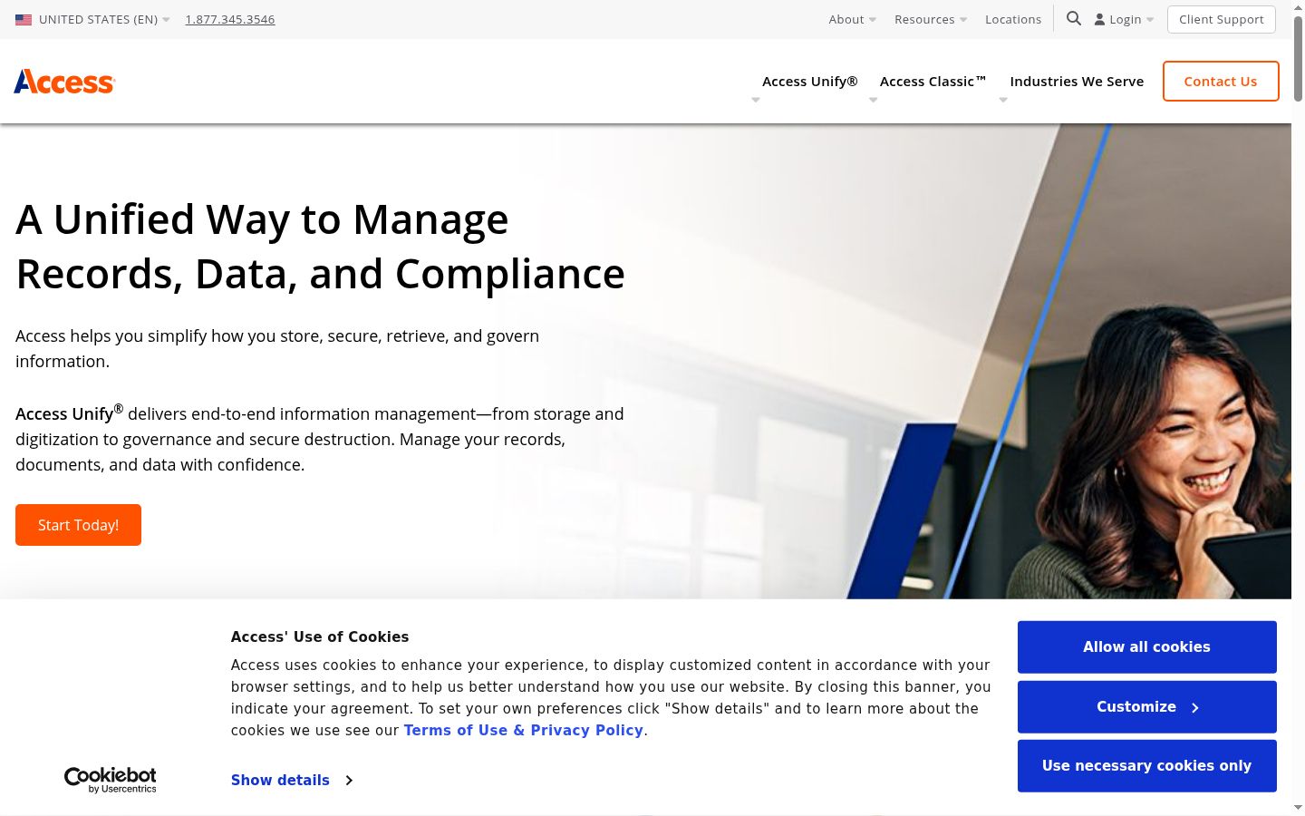Expand Show details in cookie banner
This screenshot has height=816, width=1305.
click(x=292, y=780)
